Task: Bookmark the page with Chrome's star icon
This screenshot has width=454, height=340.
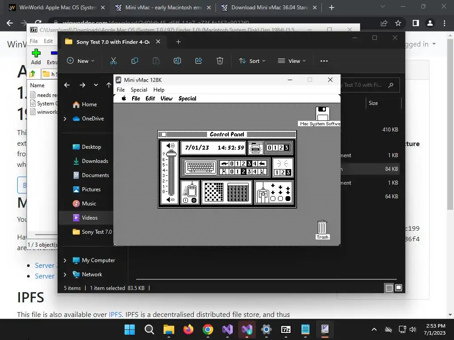Action: [x=398, y=23]
